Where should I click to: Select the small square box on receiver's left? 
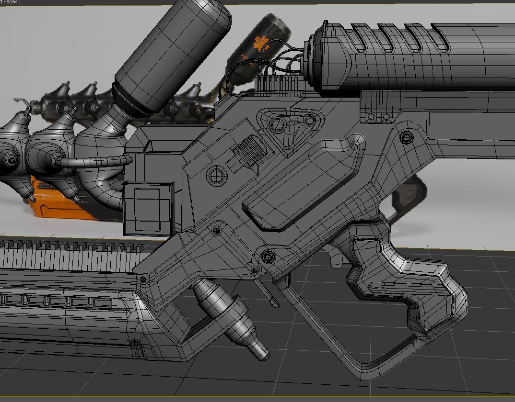(x=149, y=209)
